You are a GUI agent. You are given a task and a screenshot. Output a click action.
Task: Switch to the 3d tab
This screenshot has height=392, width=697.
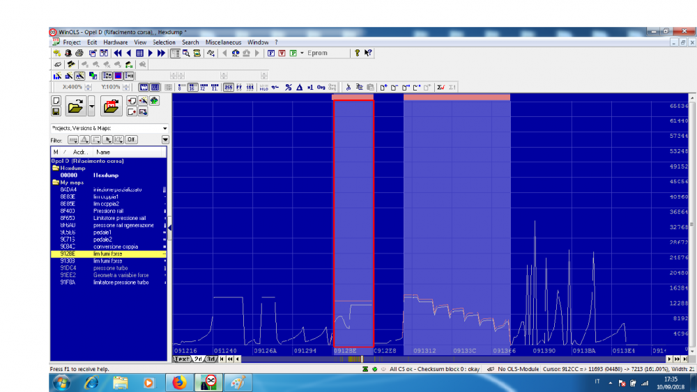(210, 359)
